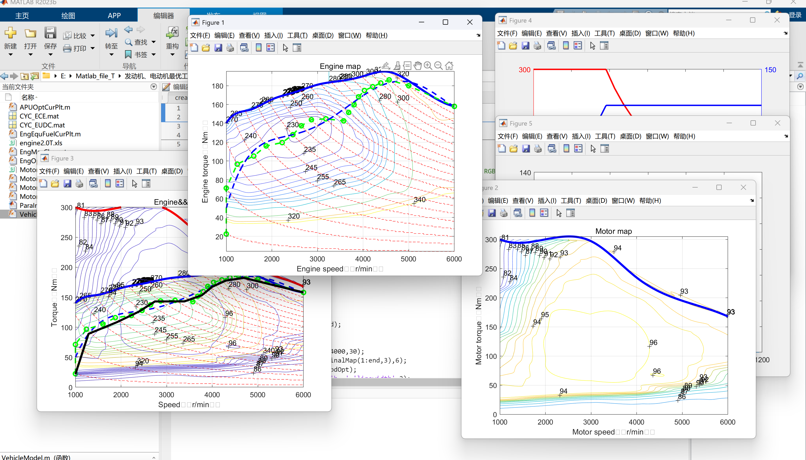This screenshot has width=806, height=460.
Task: Toggle Zoom Out tool on Engine map axes
Action: (x=438, y=66)
